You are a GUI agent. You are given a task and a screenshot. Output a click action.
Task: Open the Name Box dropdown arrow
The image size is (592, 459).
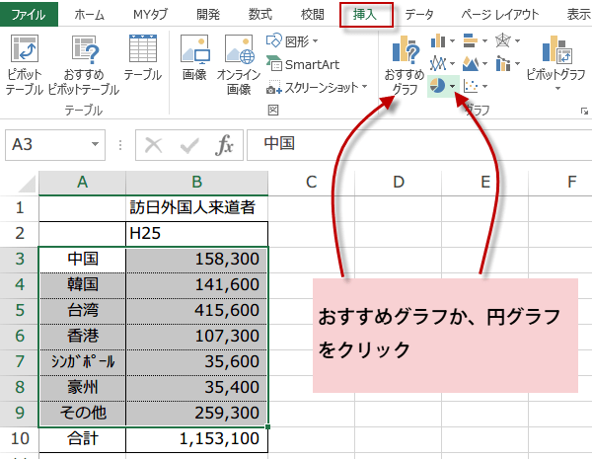coord(95,144)
